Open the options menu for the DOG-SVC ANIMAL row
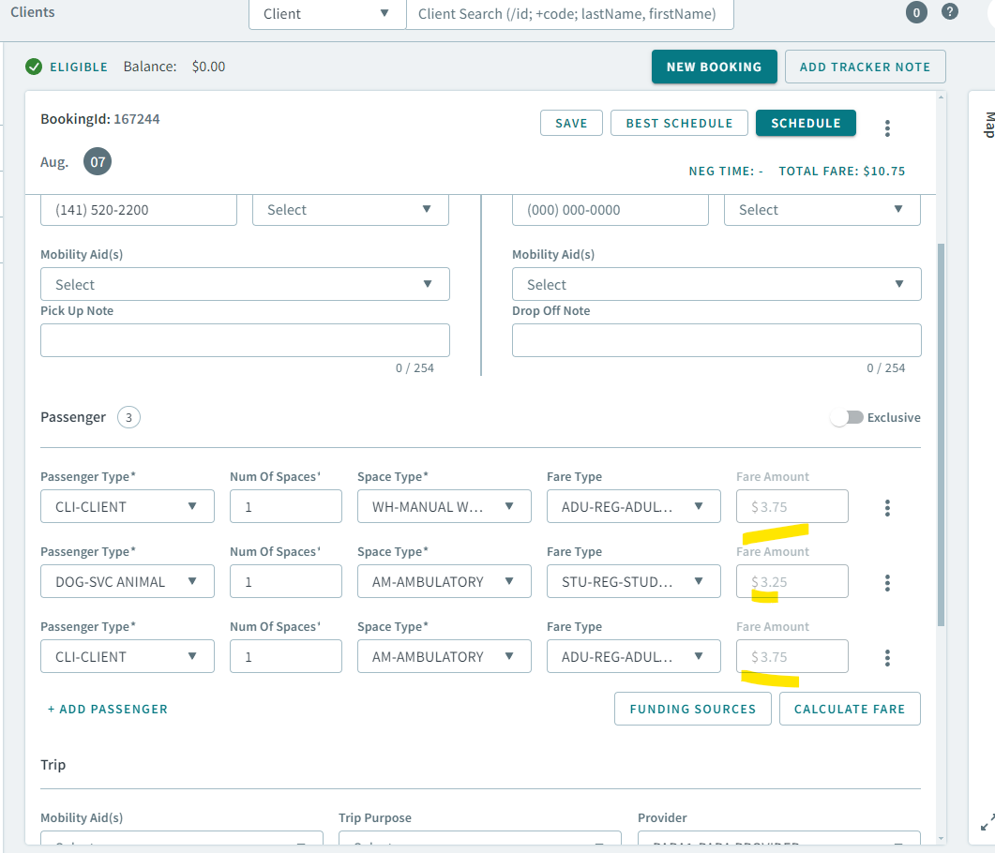 [887, 582]
